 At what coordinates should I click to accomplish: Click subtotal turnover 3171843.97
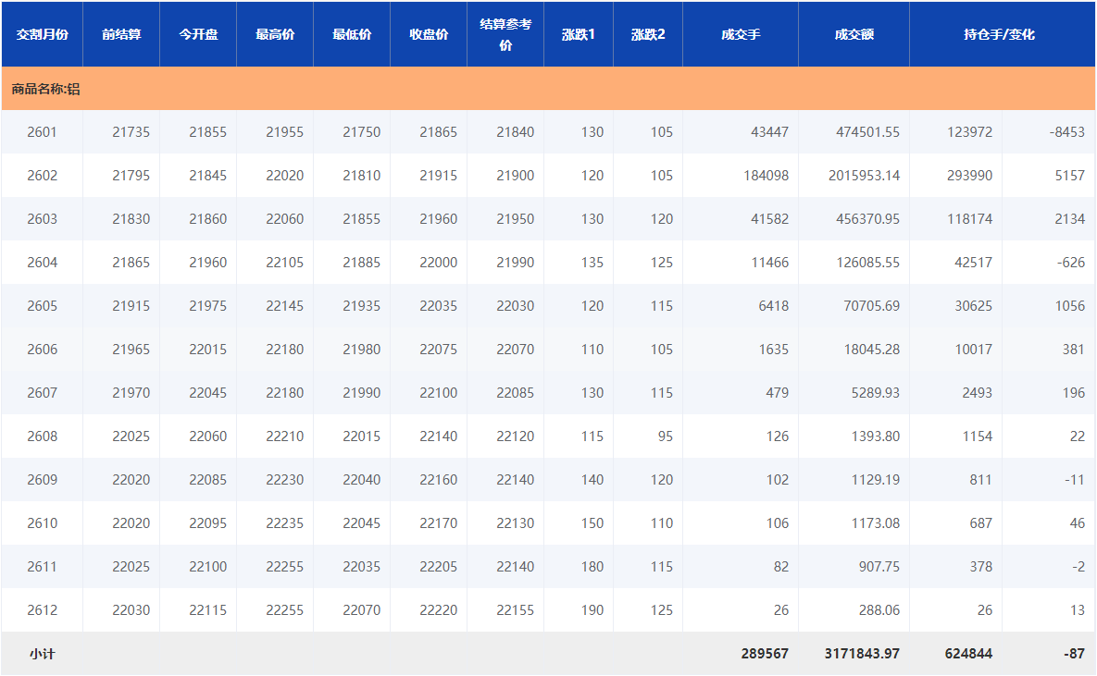click(862, 654)
